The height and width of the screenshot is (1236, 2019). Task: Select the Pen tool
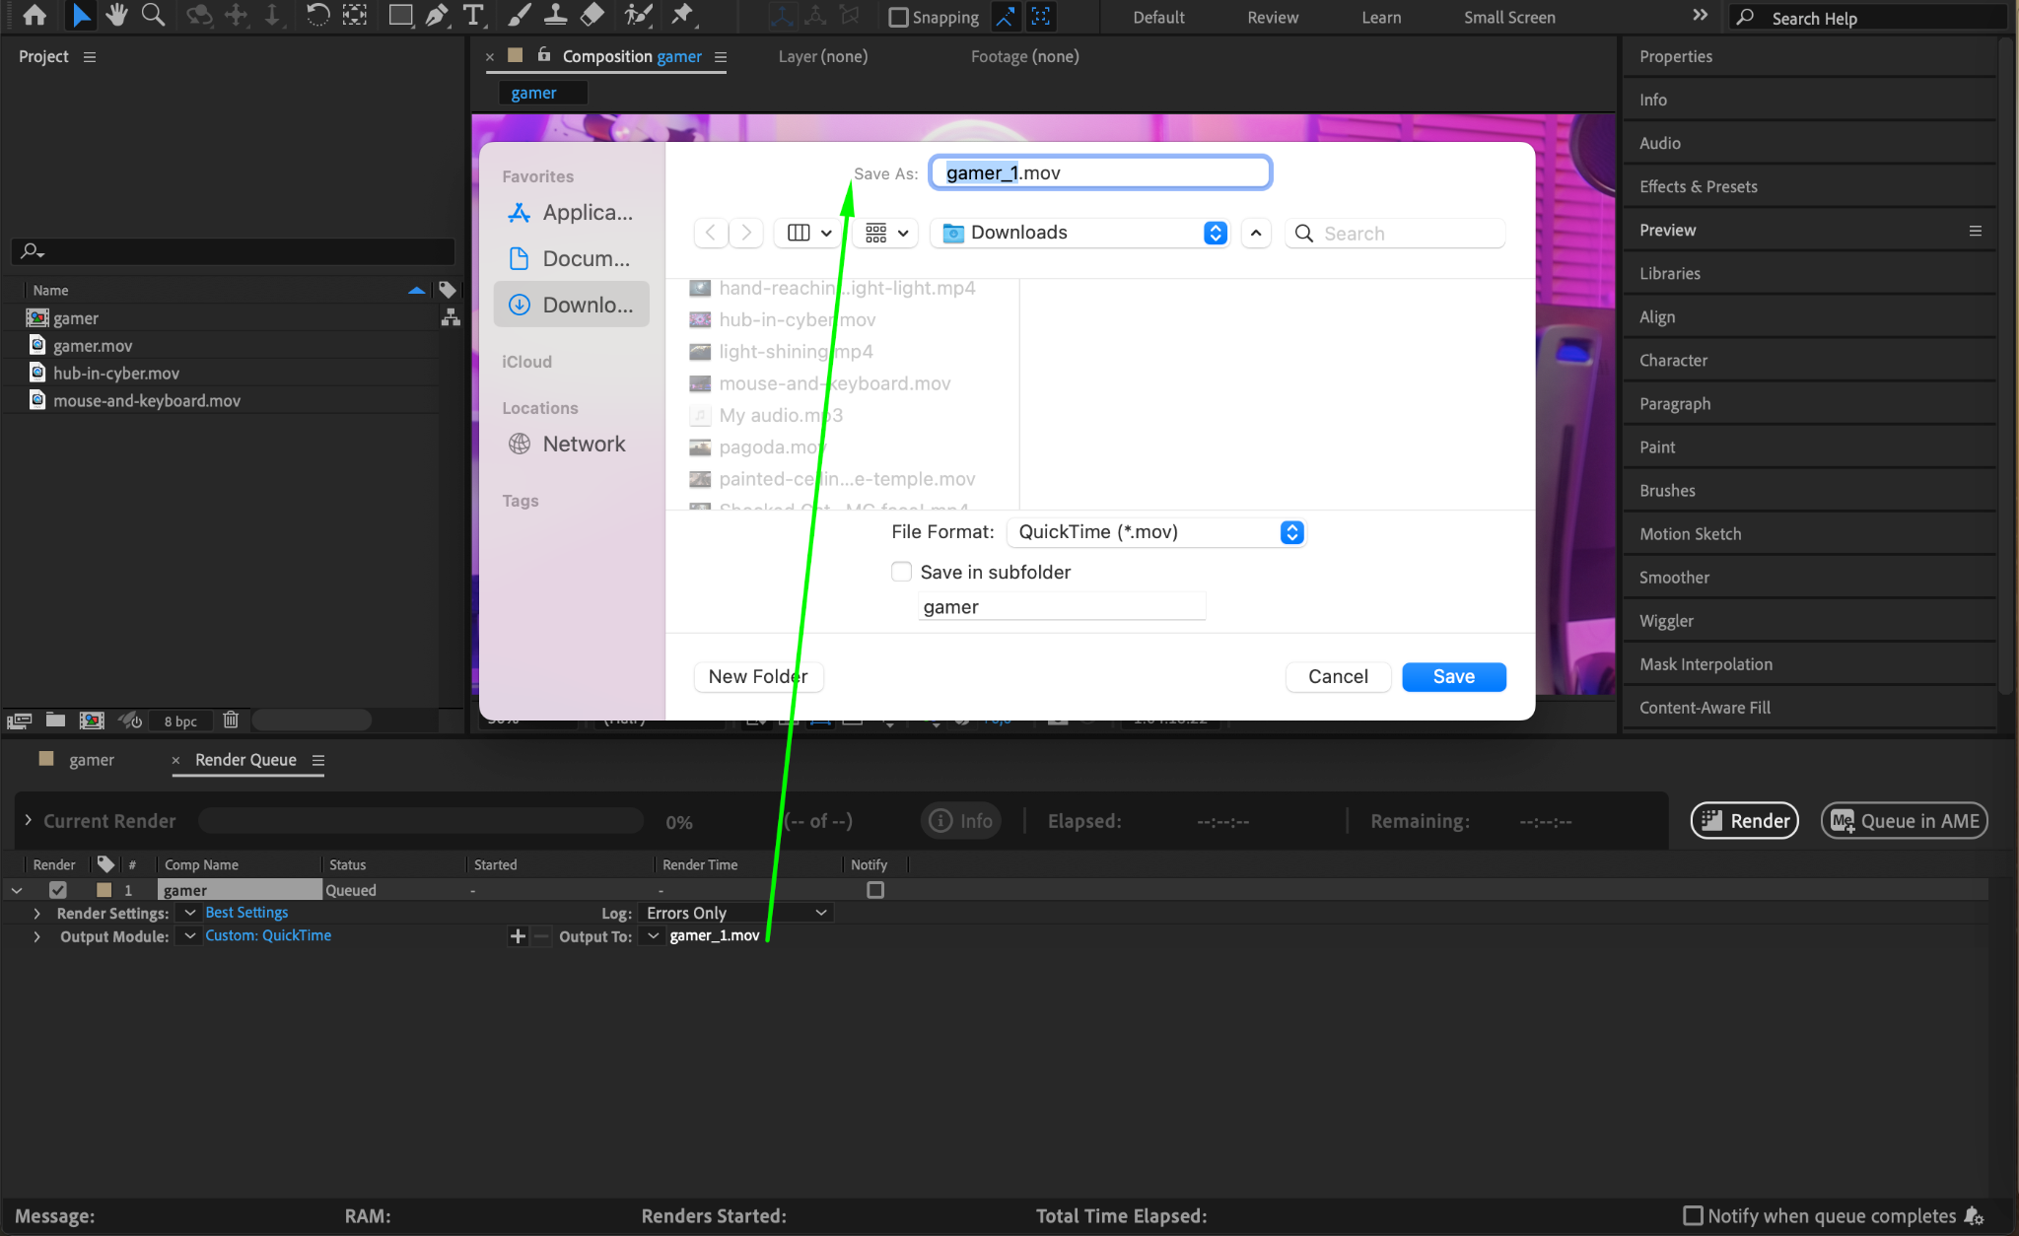[436, 15]
